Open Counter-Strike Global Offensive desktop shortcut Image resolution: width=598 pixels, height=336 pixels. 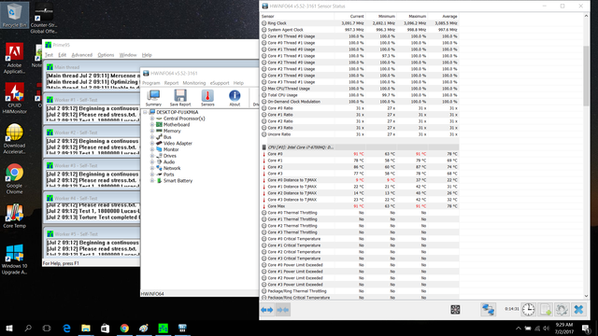pos(44,18)
